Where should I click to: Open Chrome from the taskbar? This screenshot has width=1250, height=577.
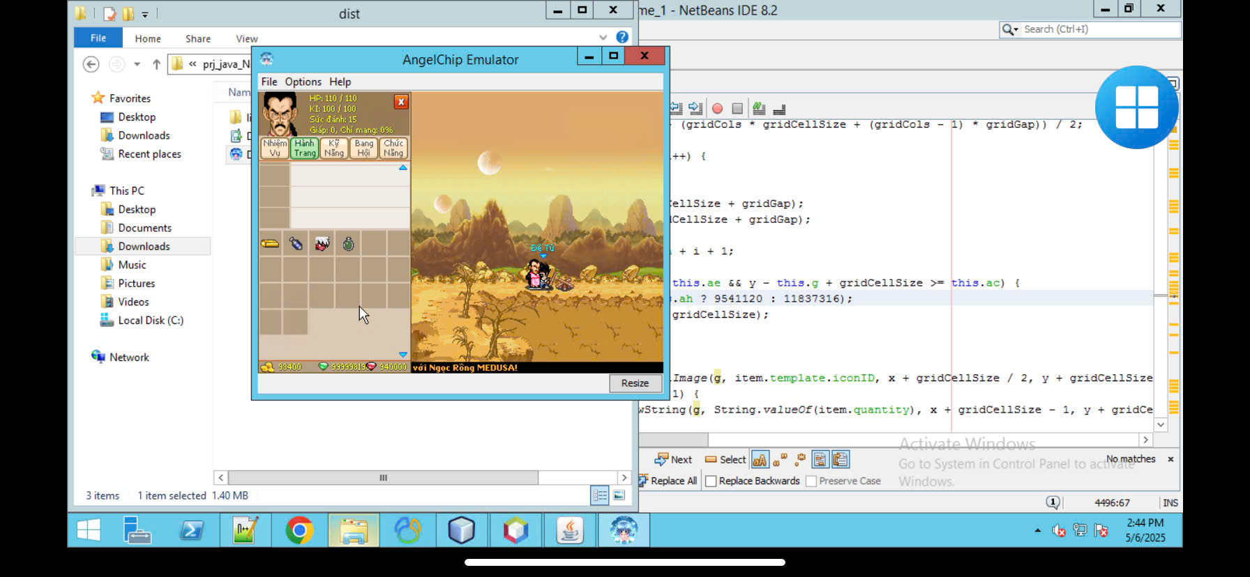click(299, 530)
